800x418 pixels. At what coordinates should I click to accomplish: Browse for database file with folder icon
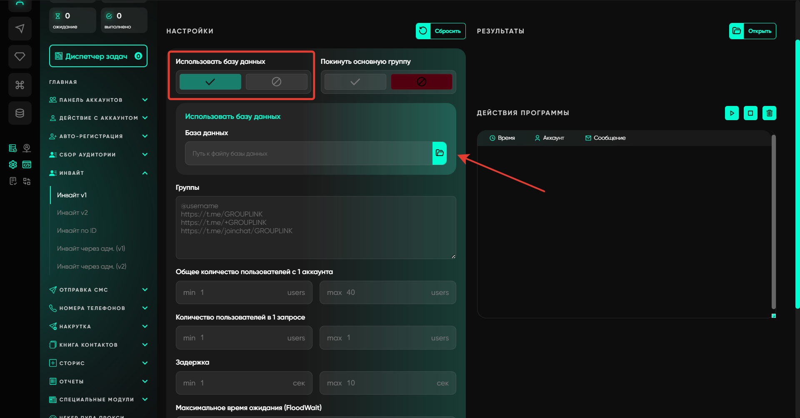[439, 153]
